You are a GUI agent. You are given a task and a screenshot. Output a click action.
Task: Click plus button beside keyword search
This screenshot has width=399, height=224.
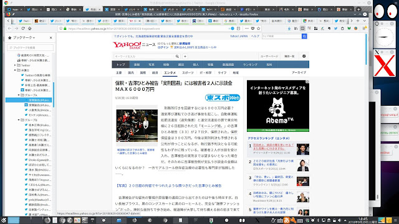pos(185,57)
